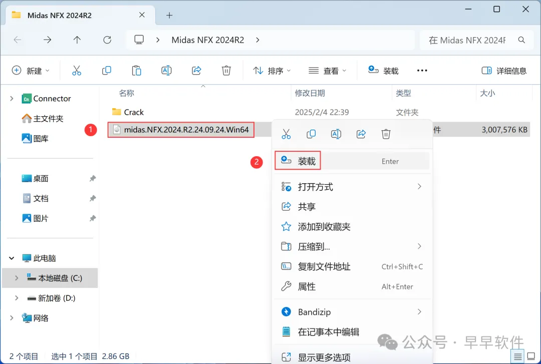Click the search box 在 Midas NFX 2024R
The height and width of the screenshot is (364, 541).
[467, 41]
